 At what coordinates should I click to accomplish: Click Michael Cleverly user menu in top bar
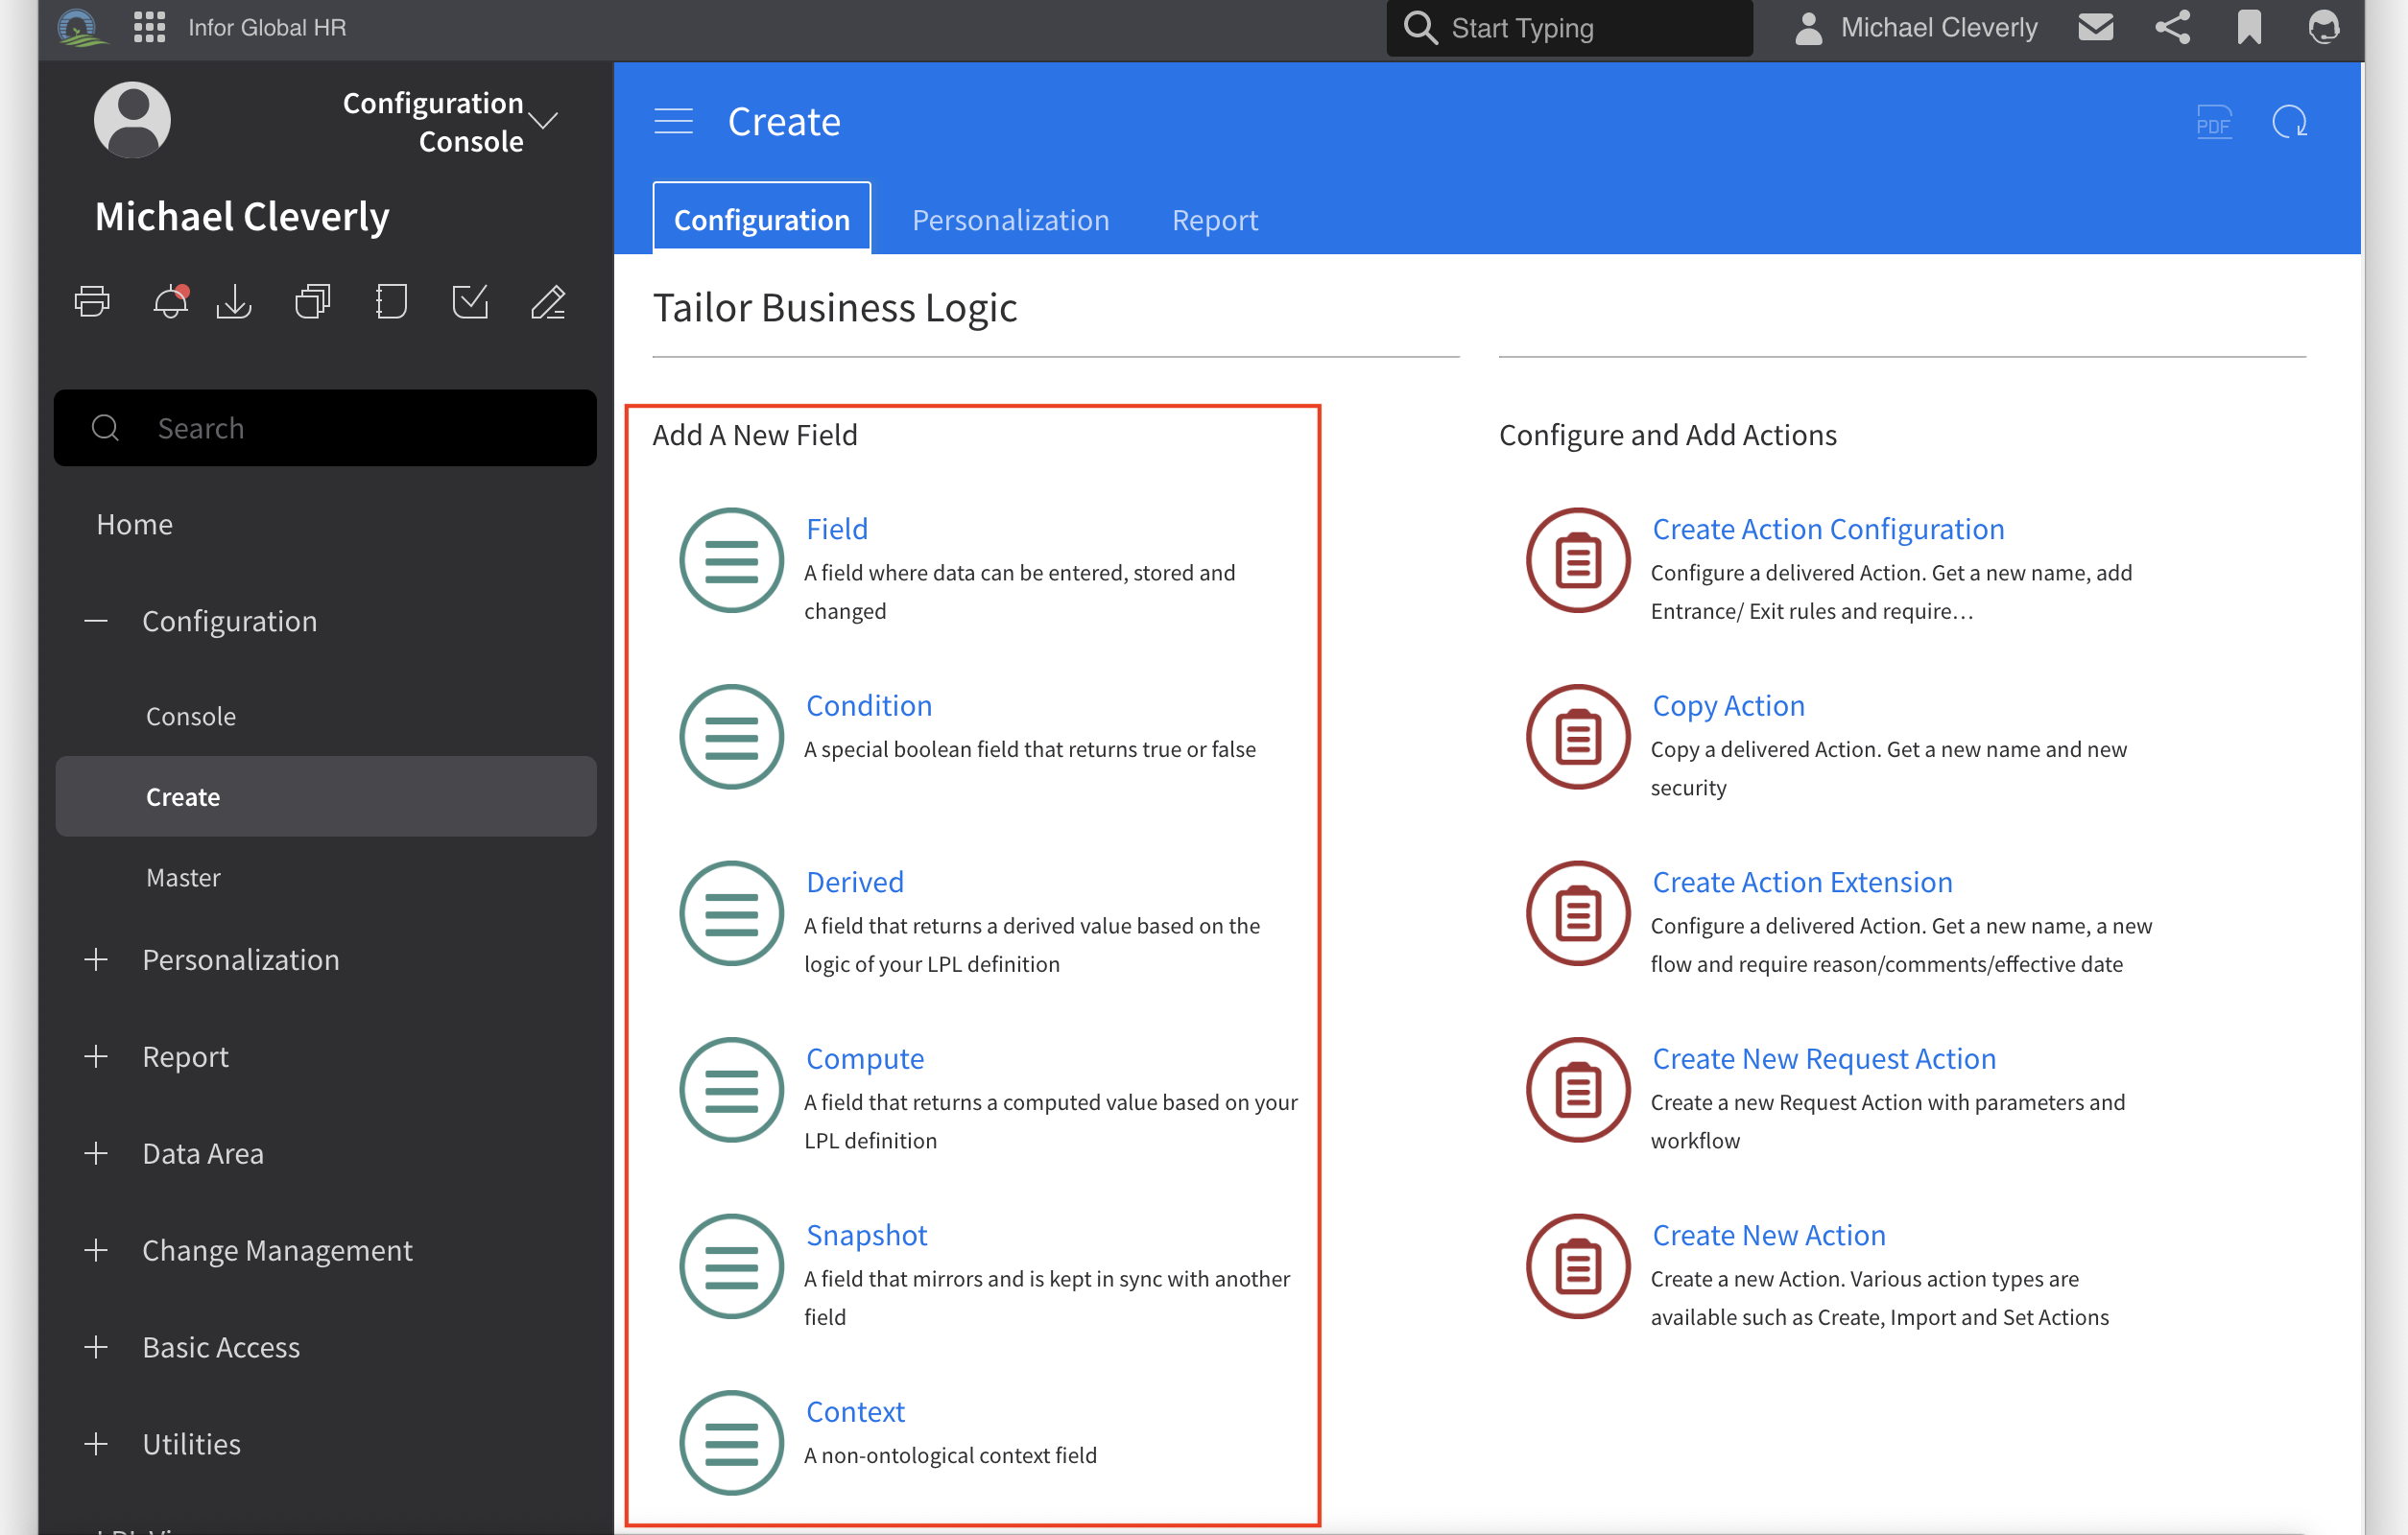pos(1915,27)
